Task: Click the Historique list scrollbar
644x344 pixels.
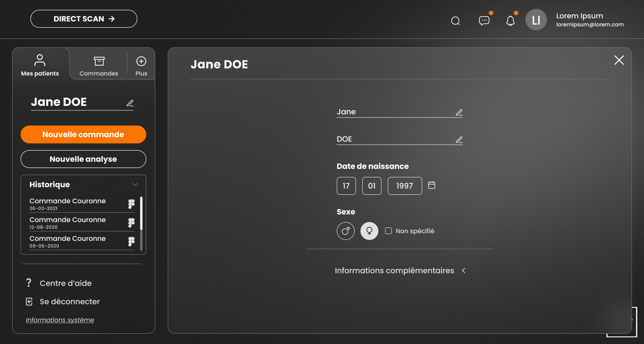Action: tap(141, 214)
